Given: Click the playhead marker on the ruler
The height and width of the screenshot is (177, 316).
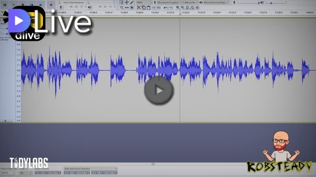Looking at the screenshot, I should click(x=180, y=13).
